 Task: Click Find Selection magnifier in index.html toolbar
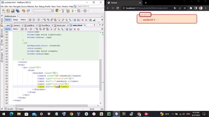pyautogui.click(x=37, y=29)
